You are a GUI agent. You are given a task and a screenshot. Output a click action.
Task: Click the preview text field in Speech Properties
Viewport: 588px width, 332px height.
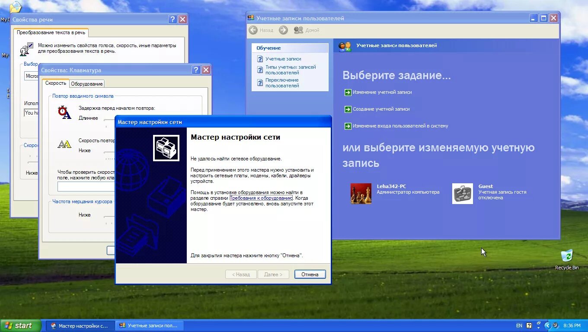(32, 113)
